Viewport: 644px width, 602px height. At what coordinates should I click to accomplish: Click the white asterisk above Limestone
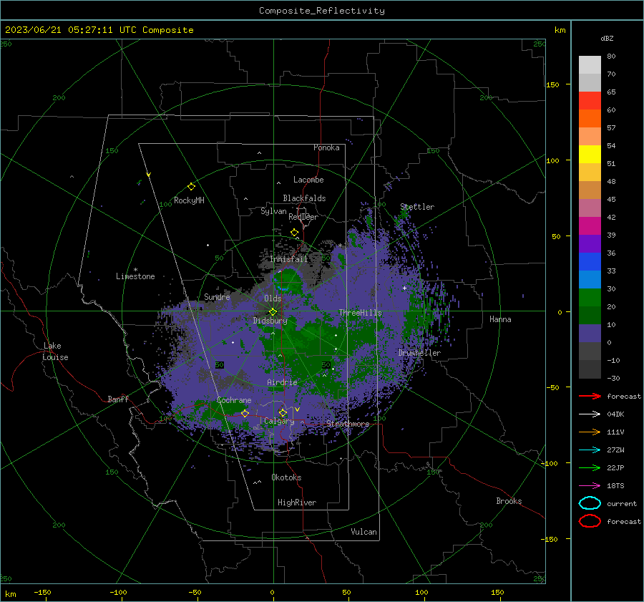coord(135,270)
